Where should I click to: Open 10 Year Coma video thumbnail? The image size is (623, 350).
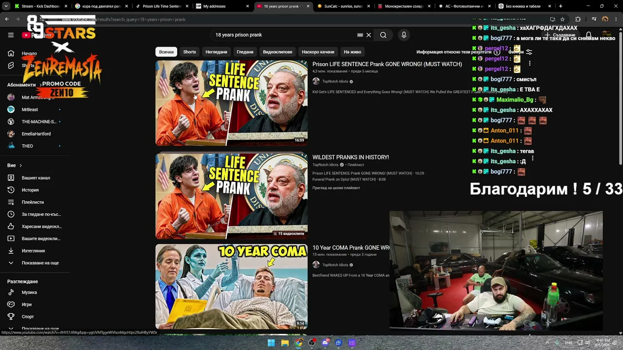pyautogui.click(x=231, y=287)
